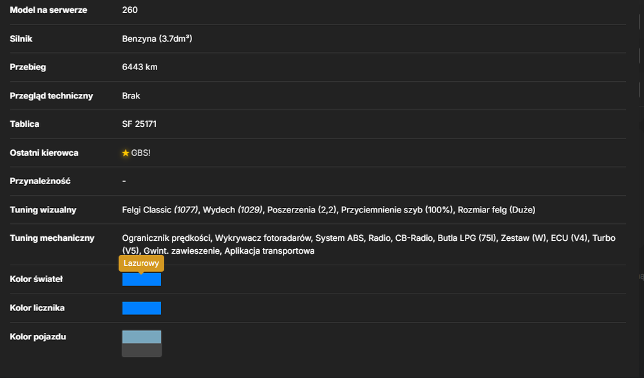Click the Kolor świateł label
Image resolution: width=644 pixels, height=378 pixels.
click(x=37, y=279)
